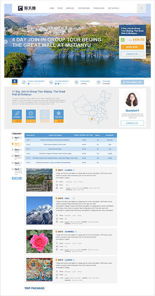Image resolution: width=155 pixels, height=296 pixels.
Task: Open the Destinations menu item
Action: (x=84, y=8)
